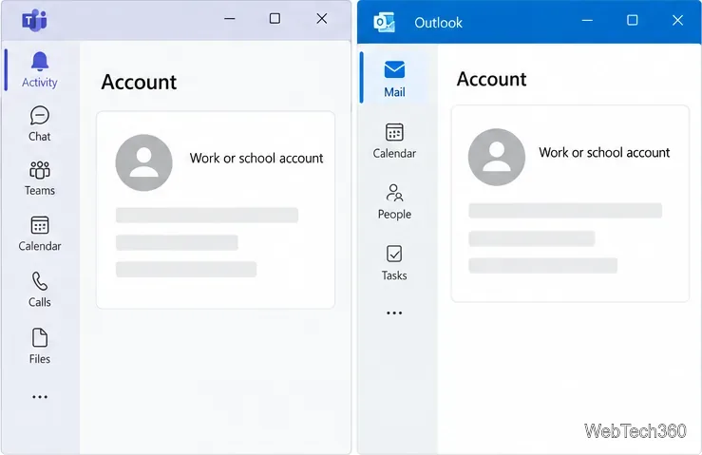This screenshot has height=455, width=702.
Task: Open Files in the Teams sidebar
Action: pyautogui.click(x=39, y=346)
